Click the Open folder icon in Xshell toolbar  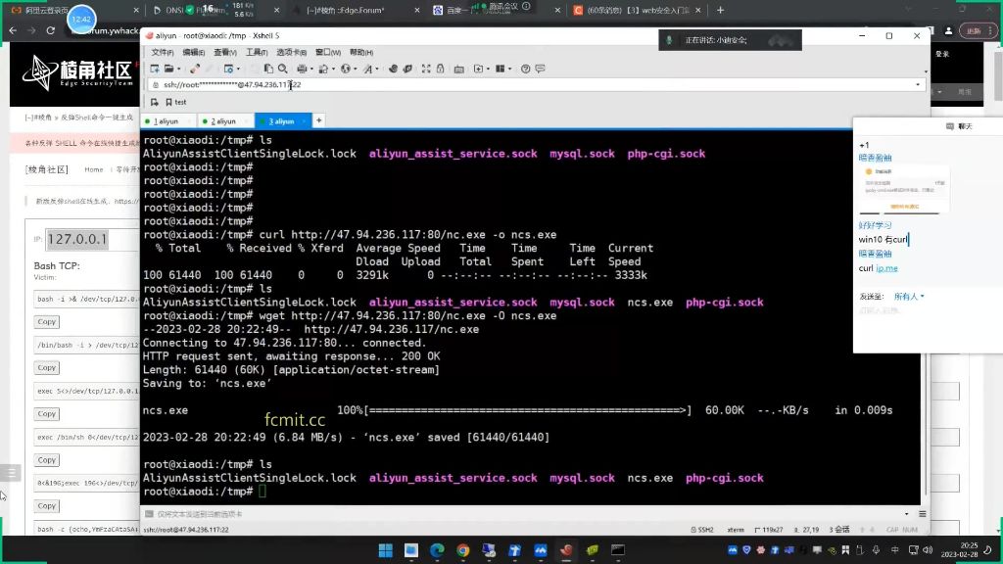pyautogui.click(x=168, y=69)
